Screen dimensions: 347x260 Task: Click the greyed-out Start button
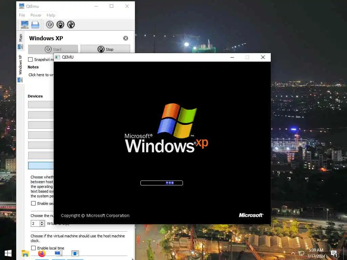pyautogui.click(x=53, y=49)
